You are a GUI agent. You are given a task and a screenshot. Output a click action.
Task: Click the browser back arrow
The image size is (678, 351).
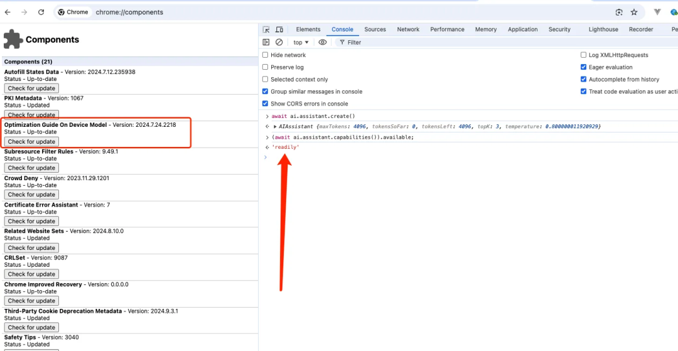[x=8, y=12]
